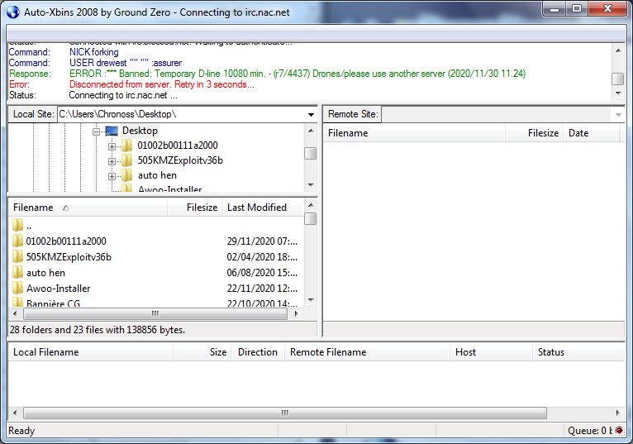Image resolution: width=633 pixels, height=444 pixels.
Task: Sort remote list by Filename header
Action: click(x=414, y=133)
